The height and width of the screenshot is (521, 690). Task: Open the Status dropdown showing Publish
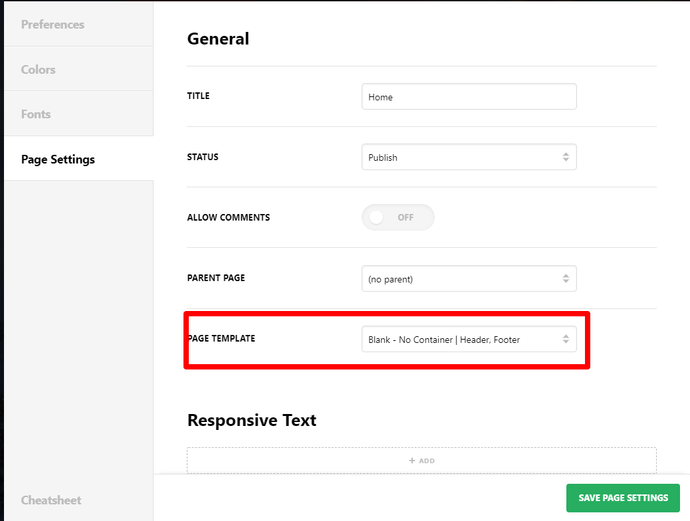(469, 157)
